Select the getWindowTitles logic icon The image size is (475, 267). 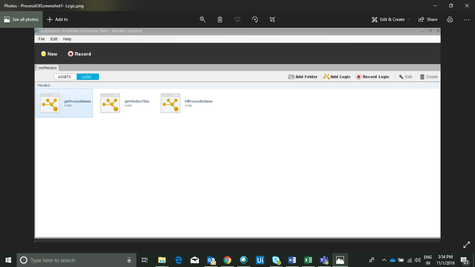click(110, 103)
